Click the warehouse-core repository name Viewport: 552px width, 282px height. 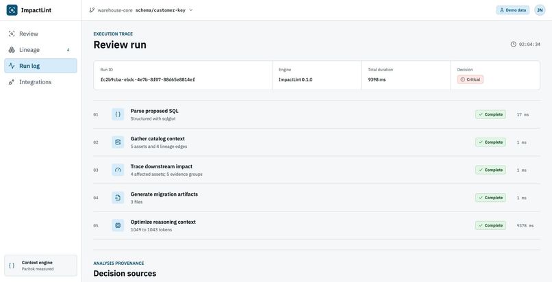click(x=115, y=10)
